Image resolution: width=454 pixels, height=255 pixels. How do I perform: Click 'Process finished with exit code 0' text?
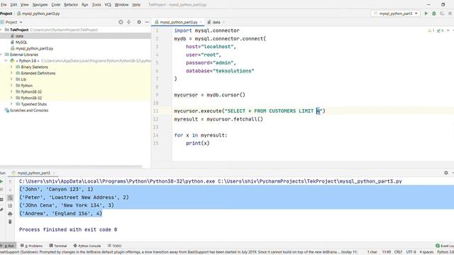tap(68, 229)
